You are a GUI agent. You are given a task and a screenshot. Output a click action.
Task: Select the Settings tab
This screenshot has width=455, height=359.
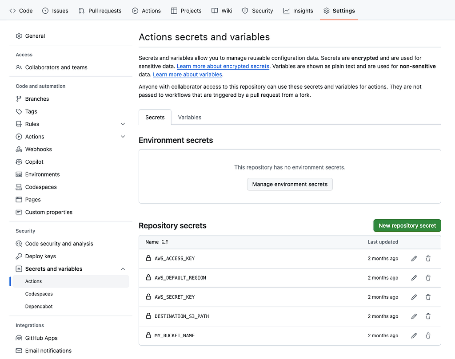coord(339,11)
